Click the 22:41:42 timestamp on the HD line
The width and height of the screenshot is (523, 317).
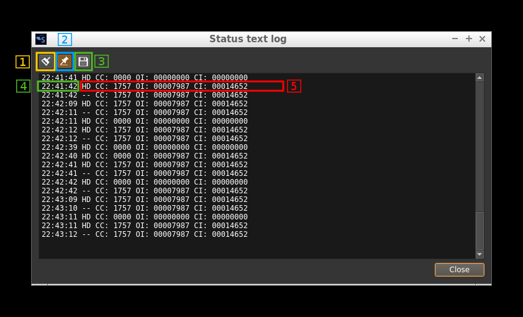pos(59,86)
